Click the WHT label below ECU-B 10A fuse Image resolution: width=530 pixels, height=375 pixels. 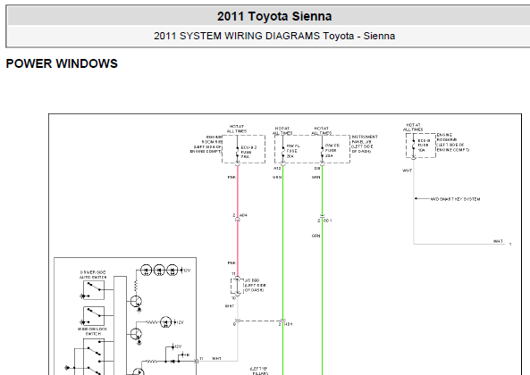408,171
